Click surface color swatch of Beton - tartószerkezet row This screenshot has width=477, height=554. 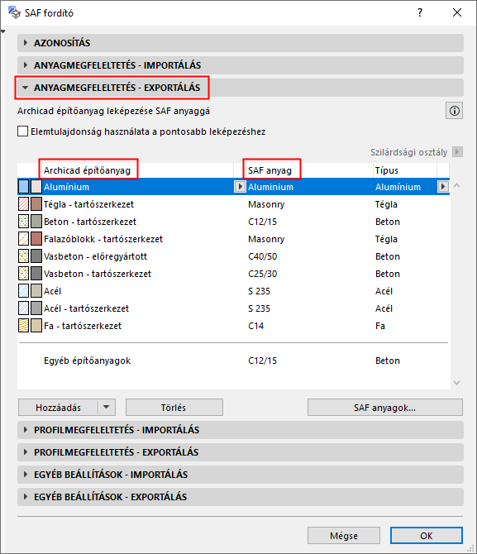[36, 222]
